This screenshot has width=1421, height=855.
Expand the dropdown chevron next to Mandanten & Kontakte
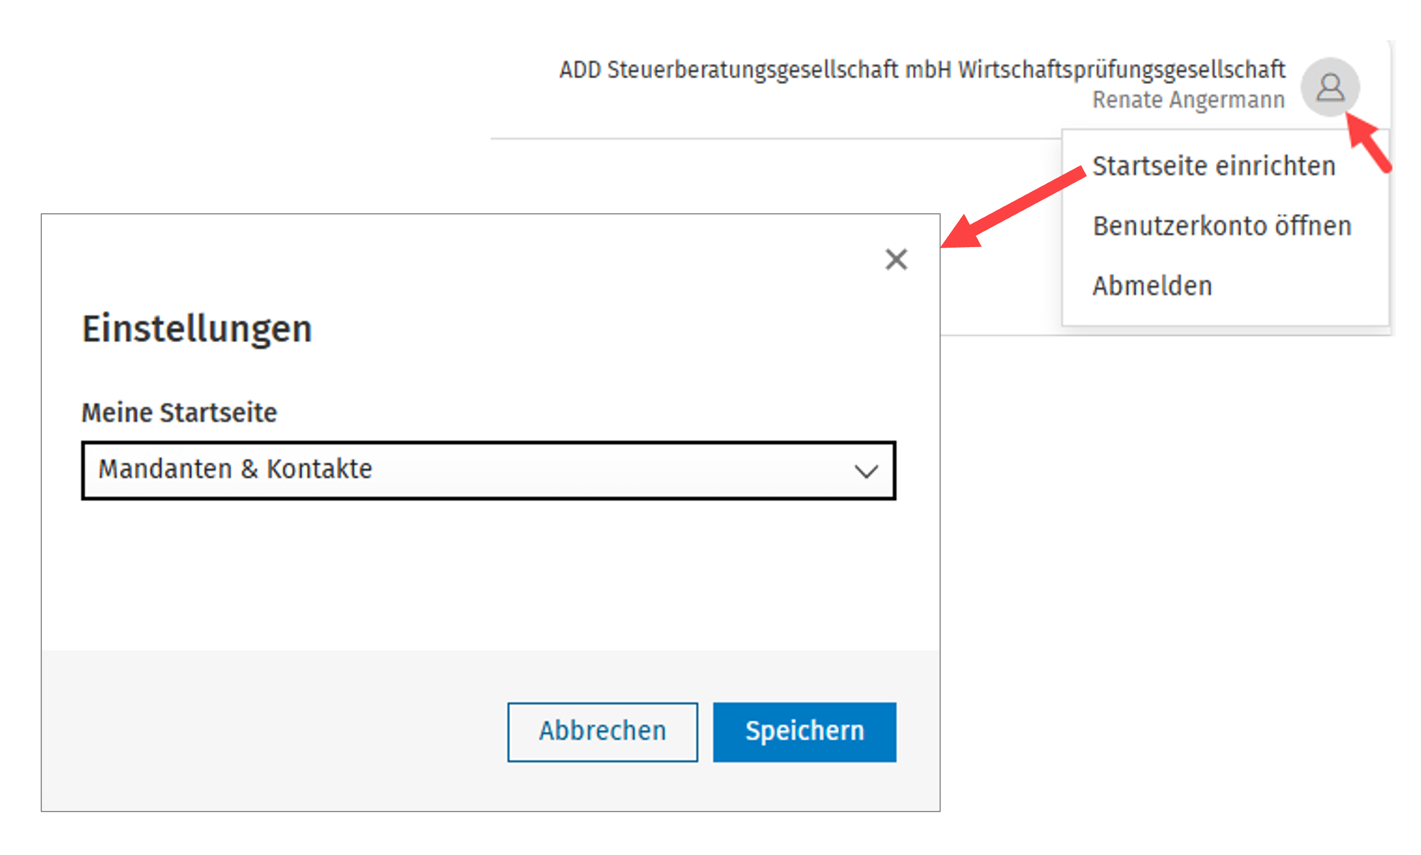click(866, 471)
